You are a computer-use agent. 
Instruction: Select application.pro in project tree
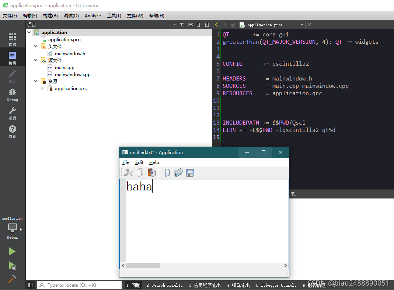click(64, 40)
